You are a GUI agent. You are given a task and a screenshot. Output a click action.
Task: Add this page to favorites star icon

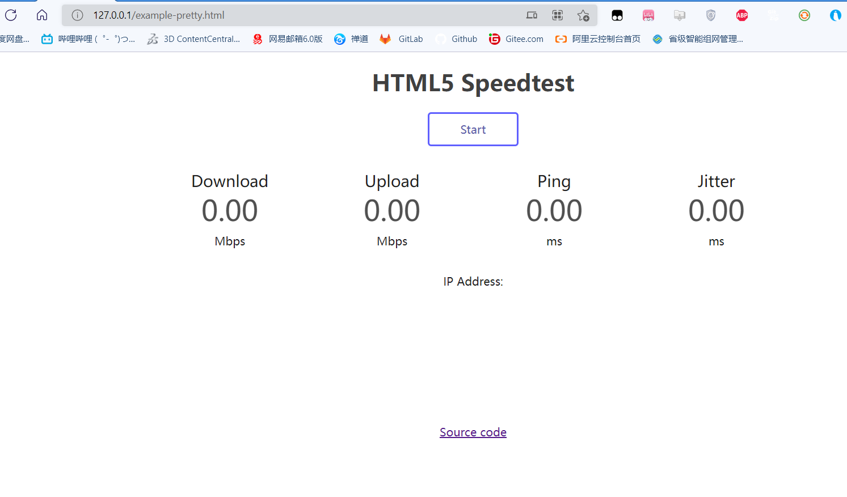coord(583,15)
